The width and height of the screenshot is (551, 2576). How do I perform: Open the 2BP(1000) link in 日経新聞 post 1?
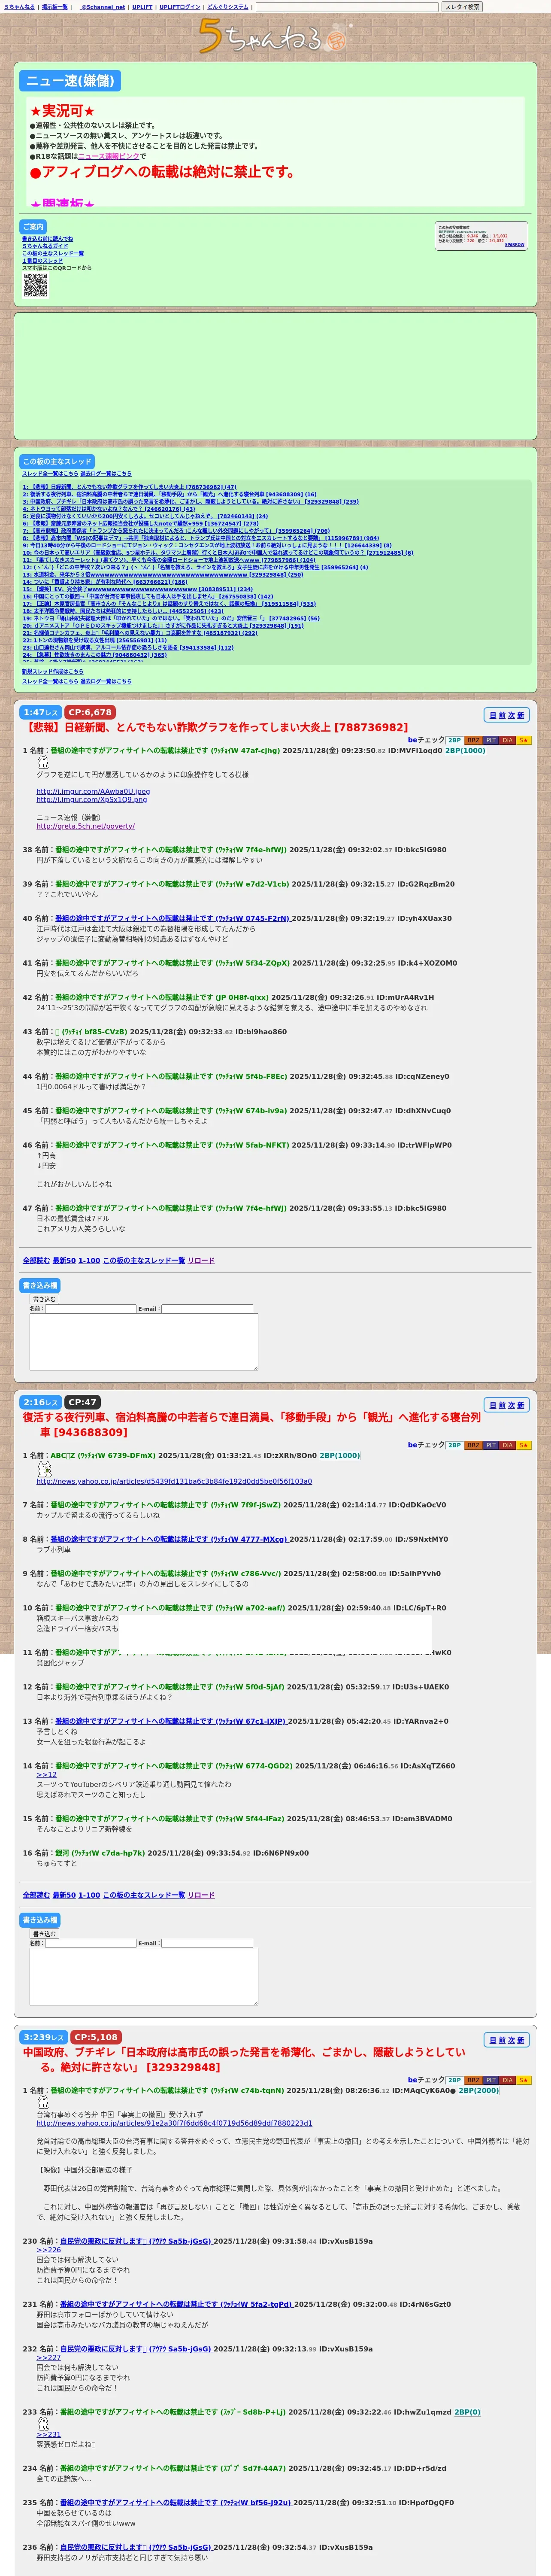click(x=465, y=750)
